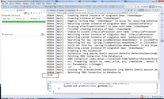Click Next Failure arrow in JUnit view

coord(20,13)
